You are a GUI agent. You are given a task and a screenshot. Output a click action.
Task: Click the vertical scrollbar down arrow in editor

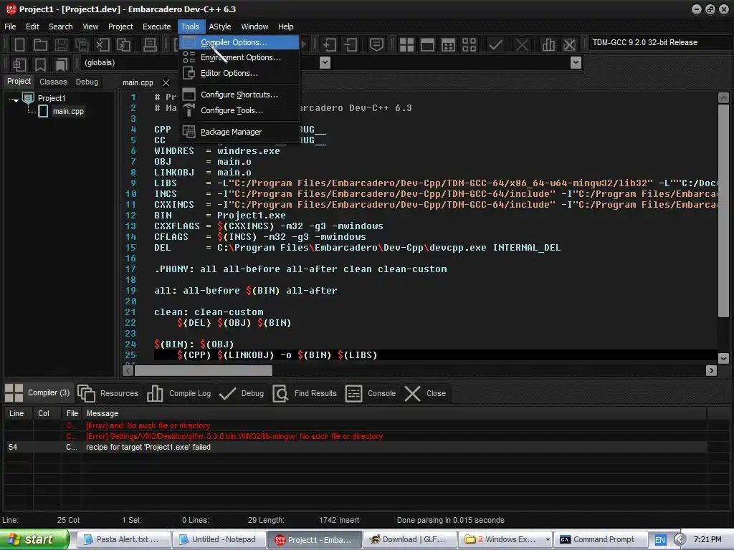pos(723,359)
